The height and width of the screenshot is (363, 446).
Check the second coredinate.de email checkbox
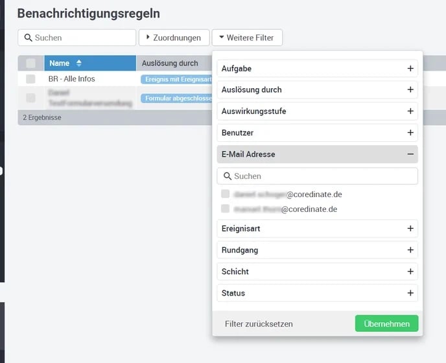pos(226,209)
